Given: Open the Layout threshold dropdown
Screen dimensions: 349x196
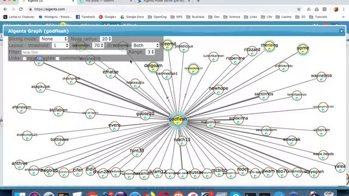Looking at the screenshot, I should 61,45.
